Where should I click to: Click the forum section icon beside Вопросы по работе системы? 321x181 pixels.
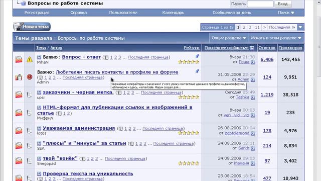click(21, 3)
